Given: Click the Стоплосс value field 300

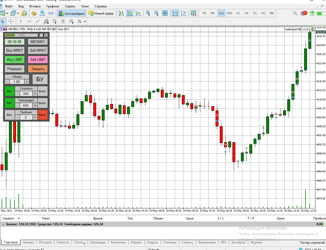Looking at the screenshot, I should pos(26,94).
